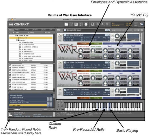Toggle the on-screen keyboard icon in toolbar
The image size is (149, 136).
(76, 24)
